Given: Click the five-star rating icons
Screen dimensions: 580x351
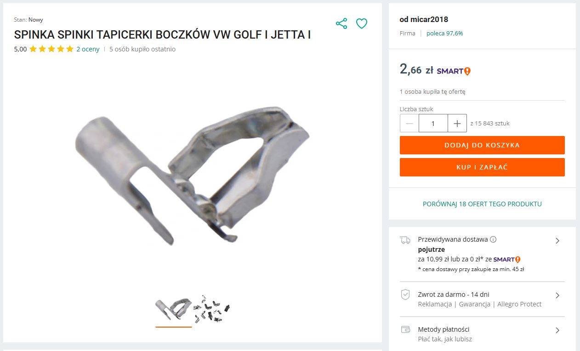Looking at the screenshot, I should point(51,49).
